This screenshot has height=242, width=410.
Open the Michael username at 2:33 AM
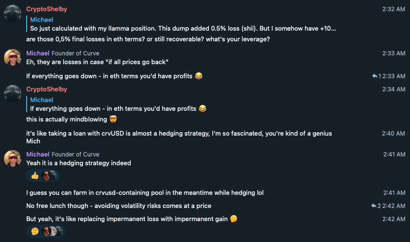[38, 53]
